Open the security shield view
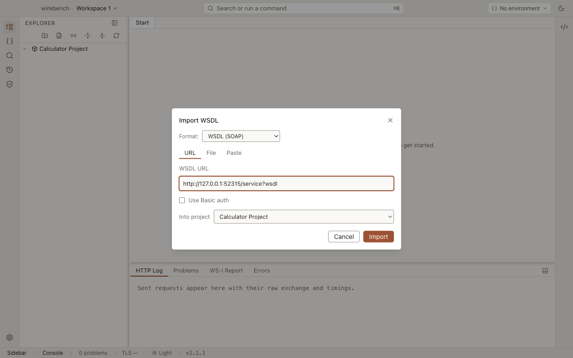This screenshot has width=573, height=358. tap(9, 84)
